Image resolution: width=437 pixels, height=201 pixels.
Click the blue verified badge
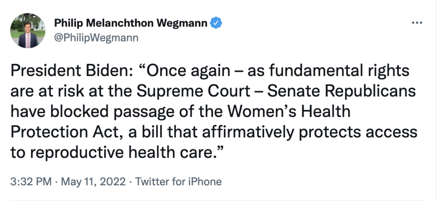pos(217,22)
